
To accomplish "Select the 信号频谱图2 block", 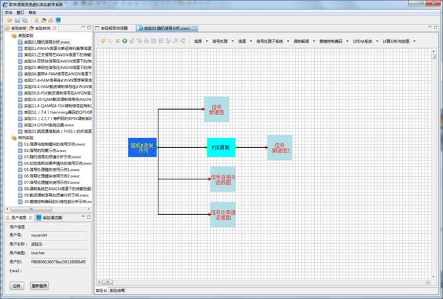I will 279,148.
